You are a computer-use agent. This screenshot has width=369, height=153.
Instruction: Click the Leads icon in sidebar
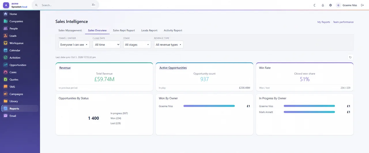click(5, 36)
